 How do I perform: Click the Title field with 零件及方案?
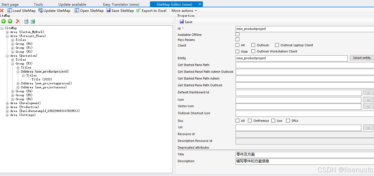pyautogui.click(x=305, y=155)
